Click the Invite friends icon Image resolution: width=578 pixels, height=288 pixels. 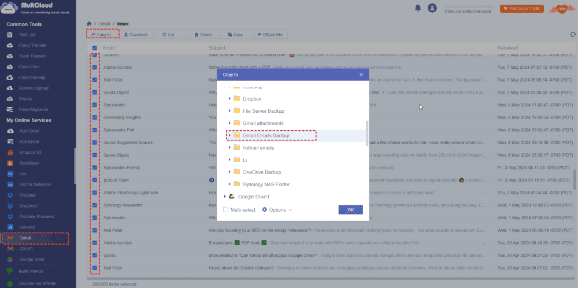pyautogui.click(x=10, y=271)
